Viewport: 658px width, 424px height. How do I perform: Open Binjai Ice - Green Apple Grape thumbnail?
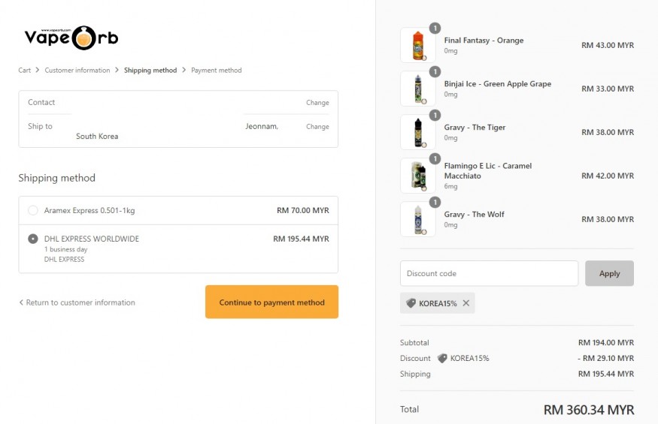pyautogui.click(x=417, y=89)
